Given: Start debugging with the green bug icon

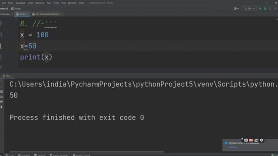Looking at the screenshot, I should tap(265, 9).
